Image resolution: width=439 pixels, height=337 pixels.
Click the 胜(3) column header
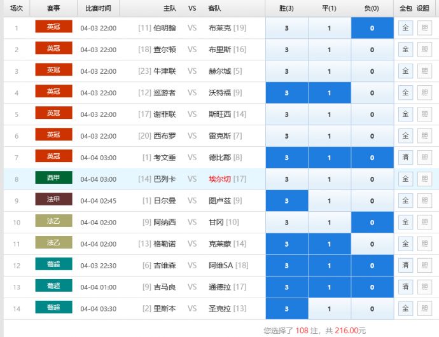point(286,8)
